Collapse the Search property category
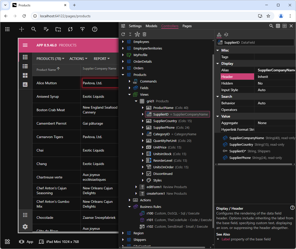296x249 pixels. (x=218, y=97)
